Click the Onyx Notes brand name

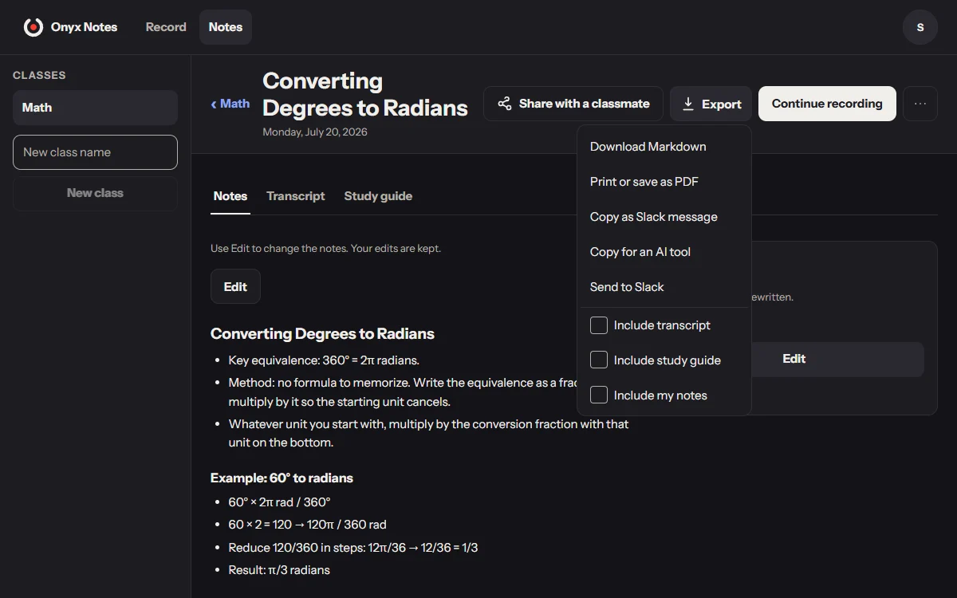tap(84, 27)
